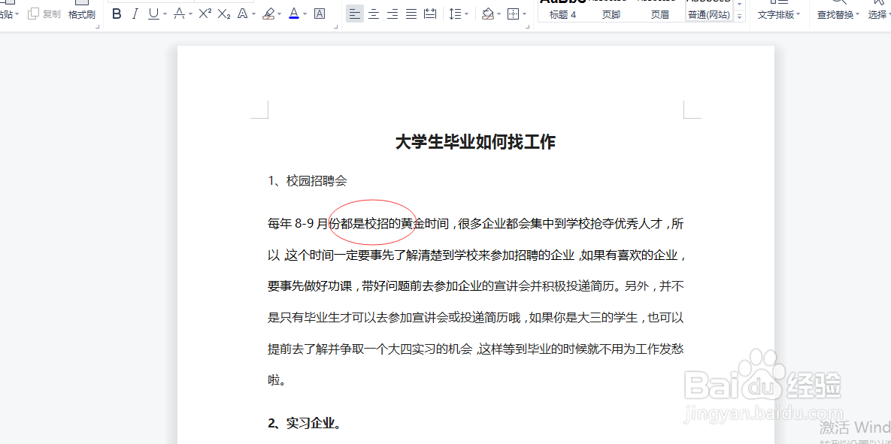Click heading 1、校园招聘会

pos(307,181)
